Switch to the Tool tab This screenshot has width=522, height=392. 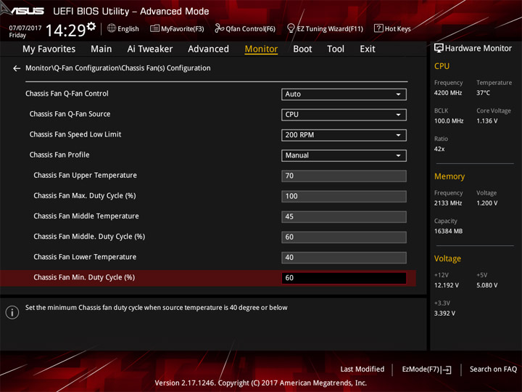pos(336,49)
